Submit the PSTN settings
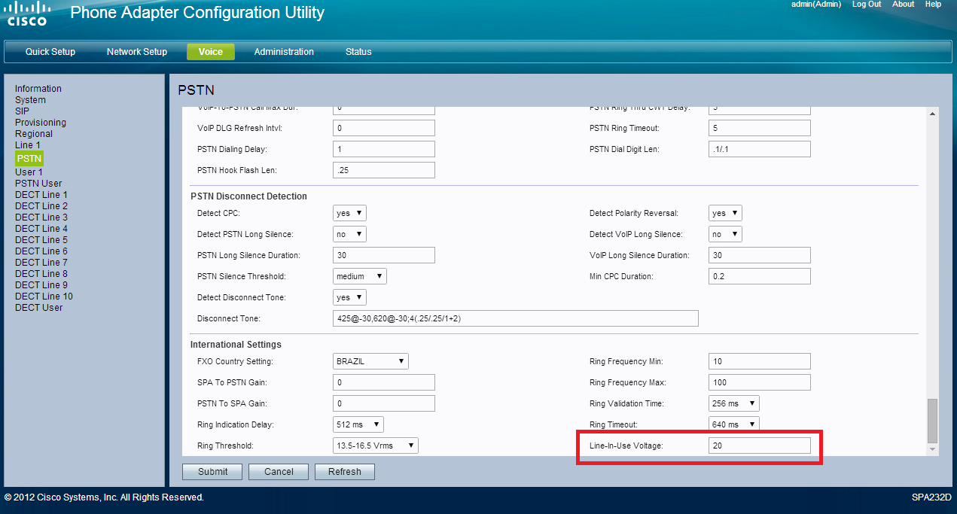Screen dimensions: 957x514 point(212,472)
